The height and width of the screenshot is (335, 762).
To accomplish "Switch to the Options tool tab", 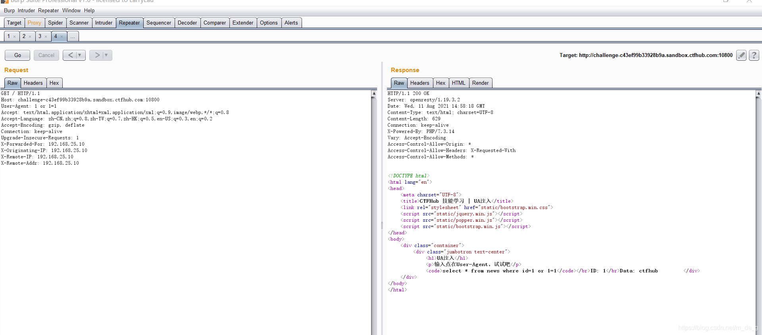I will (x=269, y=23).
